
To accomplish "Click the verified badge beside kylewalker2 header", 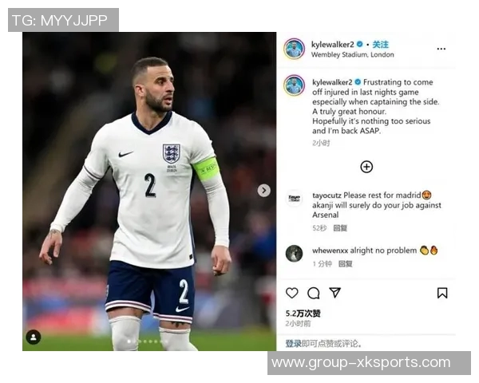I will pos(360,45).
